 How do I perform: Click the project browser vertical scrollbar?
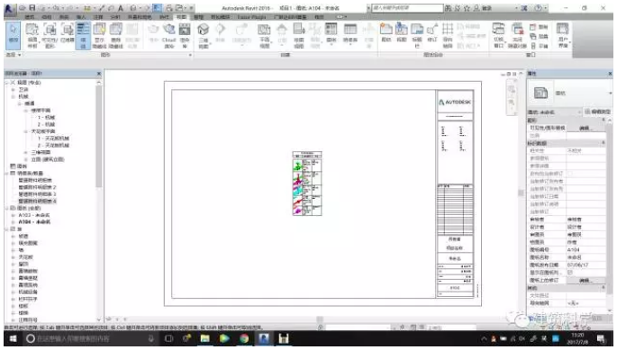98,138
